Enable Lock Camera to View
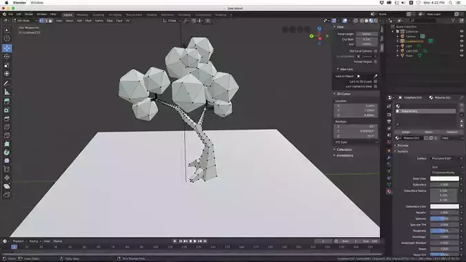466x262 pixels. [376, 86]
